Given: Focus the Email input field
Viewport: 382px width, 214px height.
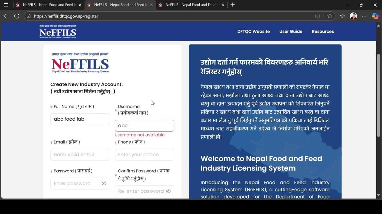Looking at the screenshot, I should pyautogui.click(x=80, y=155).
